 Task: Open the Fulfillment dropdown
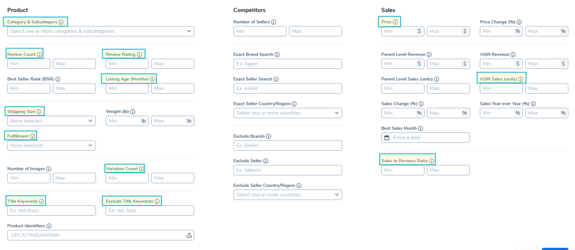click(51, 145)
